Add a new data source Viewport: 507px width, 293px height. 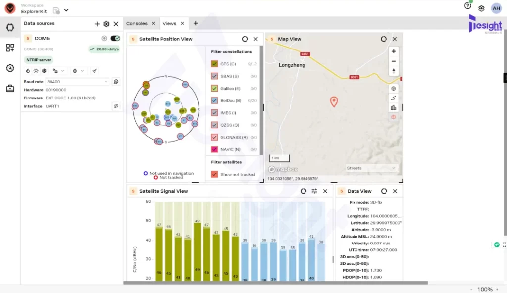click(x=97, y=24)
